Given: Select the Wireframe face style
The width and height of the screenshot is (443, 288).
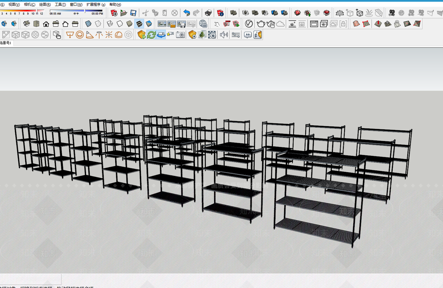Looking at the screenshot, I should point(110,24).
